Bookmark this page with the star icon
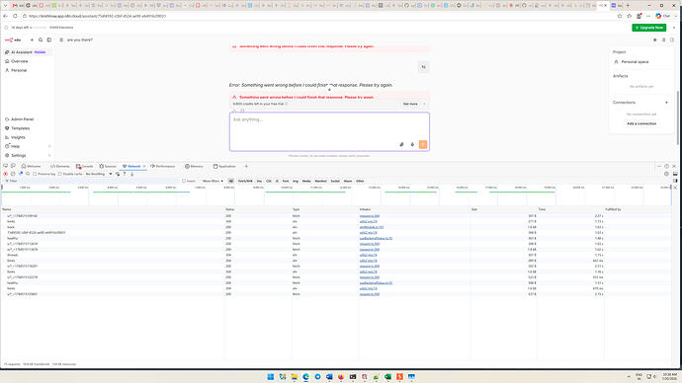The width and height of the screenshot is (682, 383). tap(620, 16)
